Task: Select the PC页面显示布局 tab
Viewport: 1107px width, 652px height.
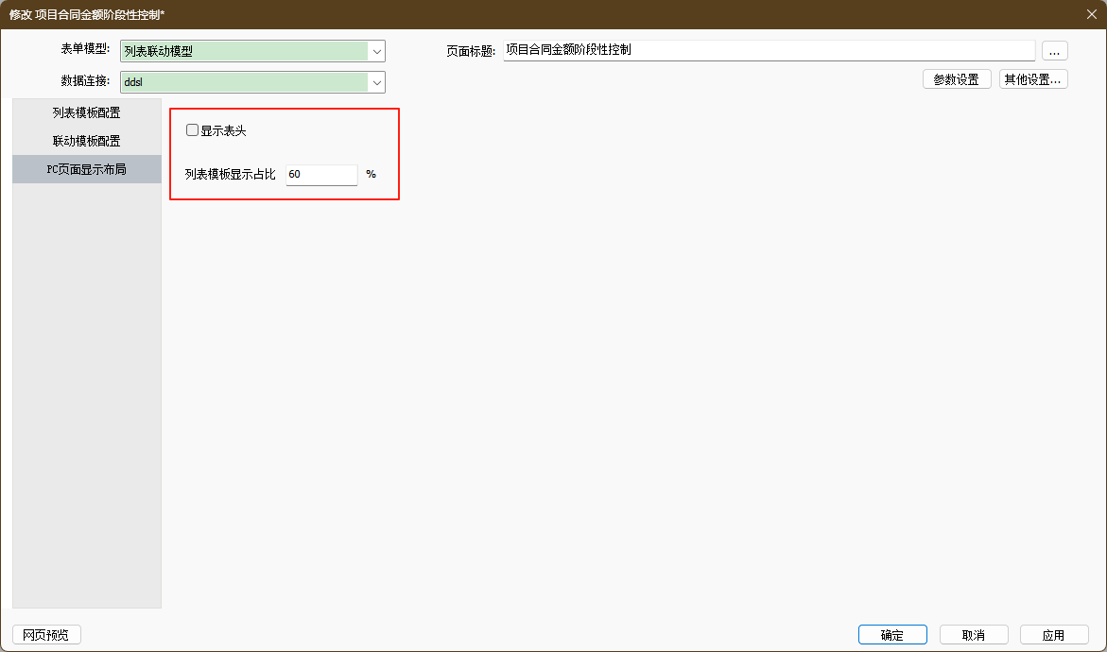Action: point(87,169)
